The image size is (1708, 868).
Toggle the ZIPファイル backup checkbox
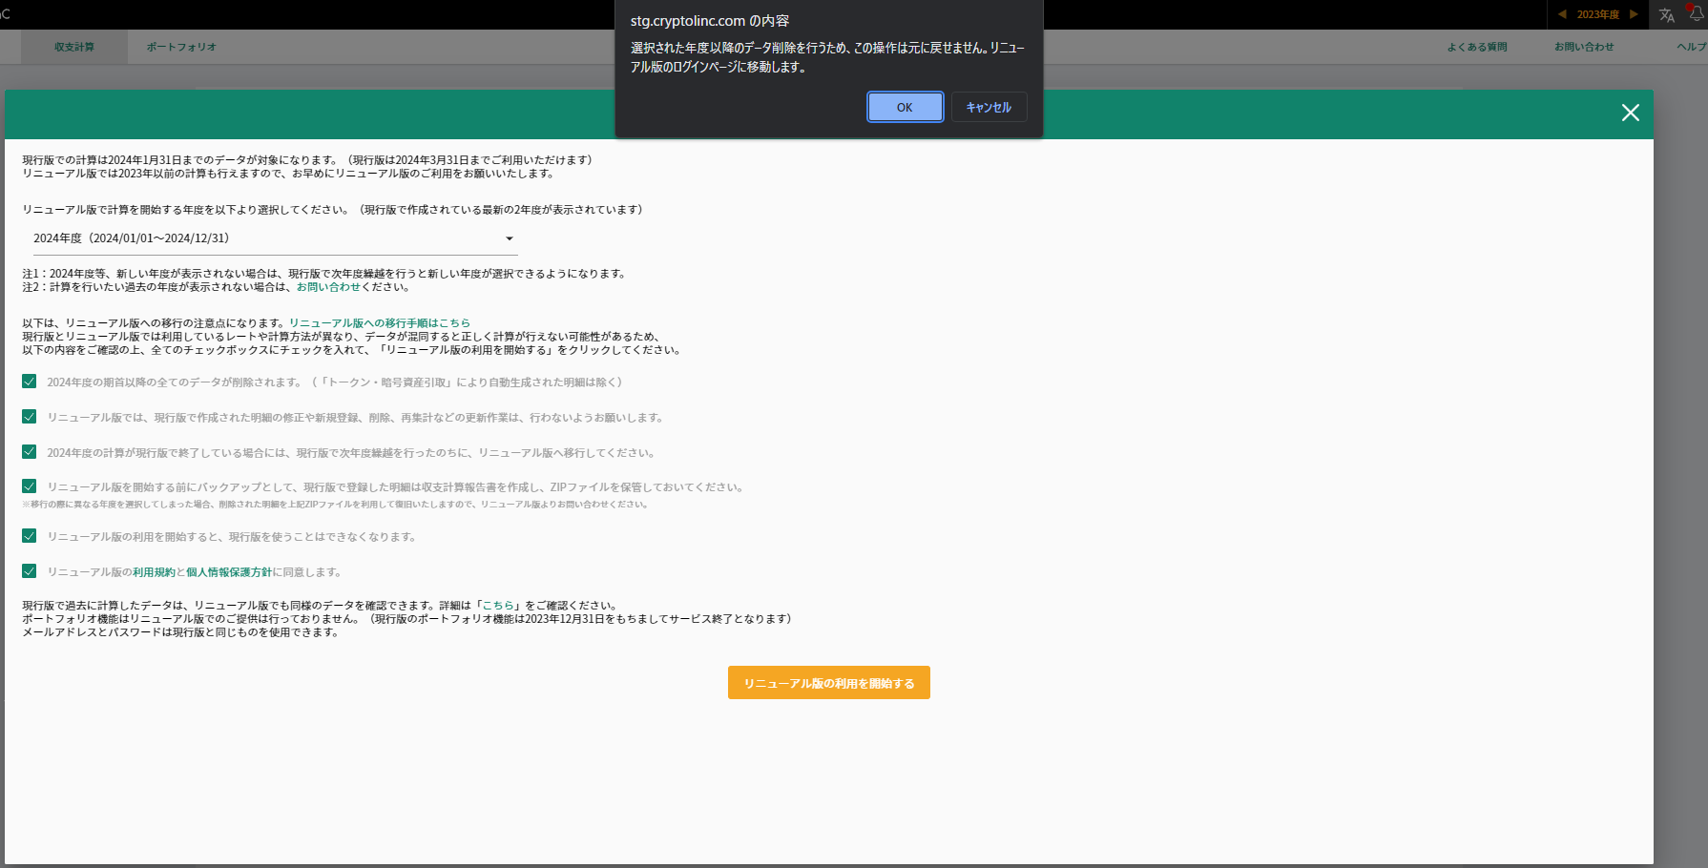[x=30, y=486]
